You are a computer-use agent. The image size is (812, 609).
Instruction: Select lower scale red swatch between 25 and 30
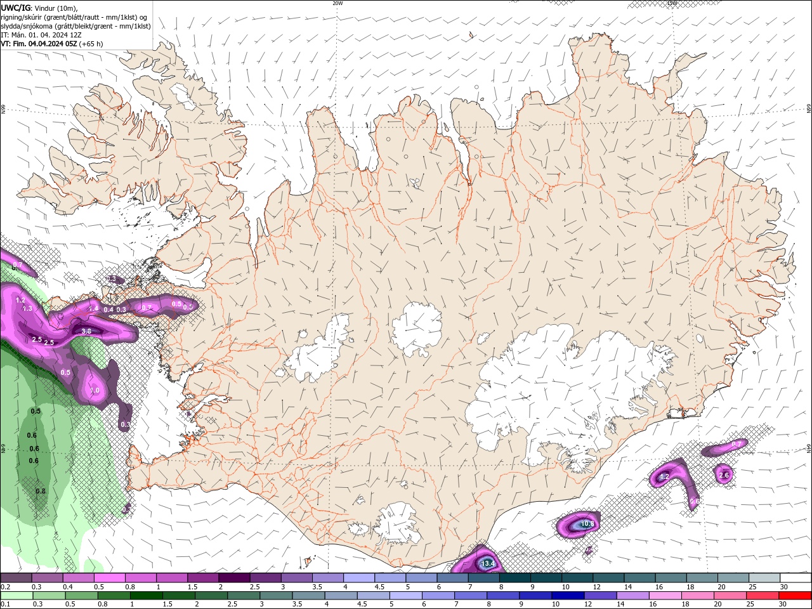pyautogui.click(x=761, y=596)
